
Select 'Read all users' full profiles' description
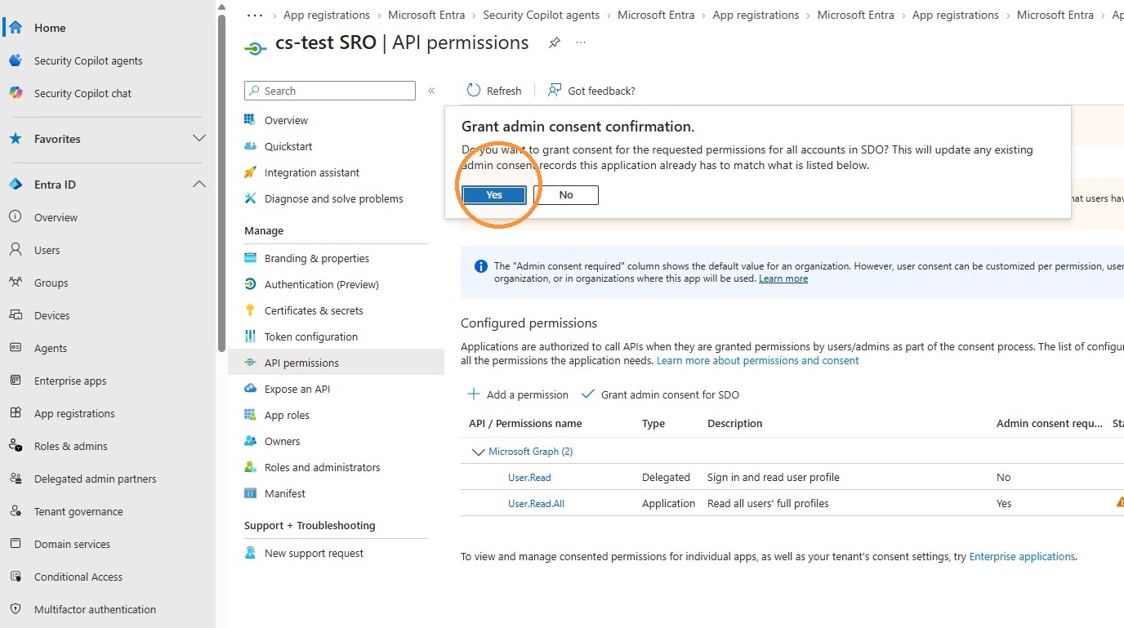pyautogui.click(x=768, y=503)
